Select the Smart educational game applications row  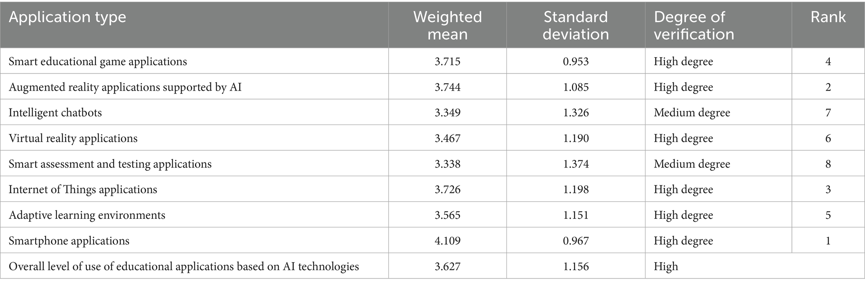coord(98,61)
